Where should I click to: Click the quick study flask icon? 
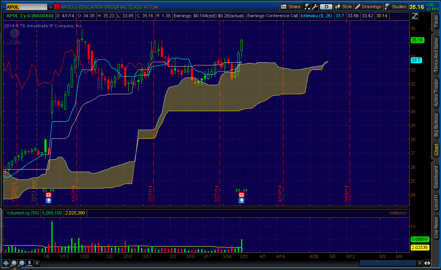307,7
